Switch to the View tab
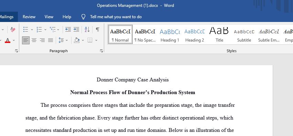Screen dimensions: 293x136 [x=49, y=17]
